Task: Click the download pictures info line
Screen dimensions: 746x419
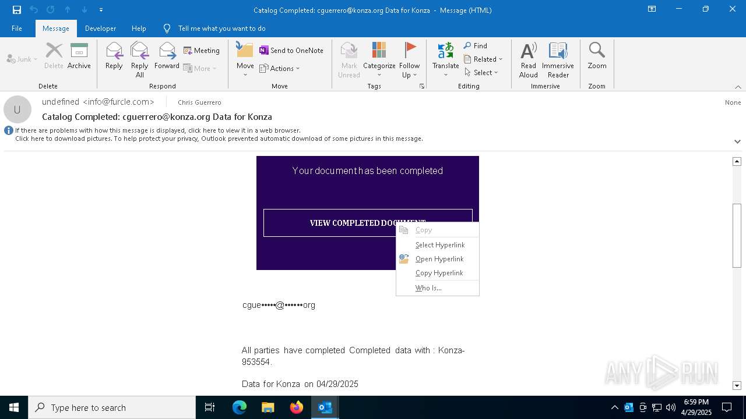Action: coord(219,139)
